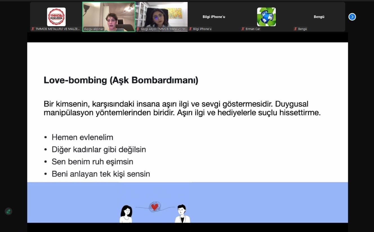Click the tangled red heart illustration
This screenshot has width=374, height=232.
click(x=154, y=207)
